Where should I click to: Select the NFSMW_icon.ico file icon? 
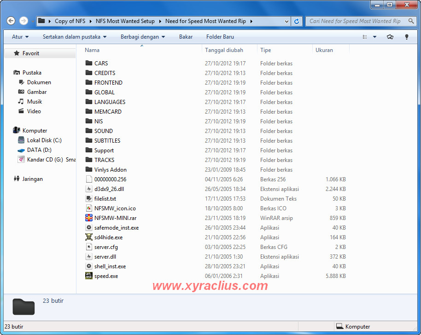(x=89, y=208)
